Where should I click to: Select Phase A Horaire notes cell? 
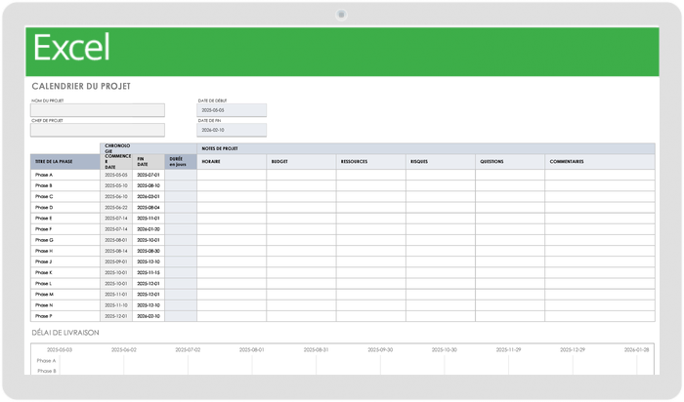tap(232, 175)
